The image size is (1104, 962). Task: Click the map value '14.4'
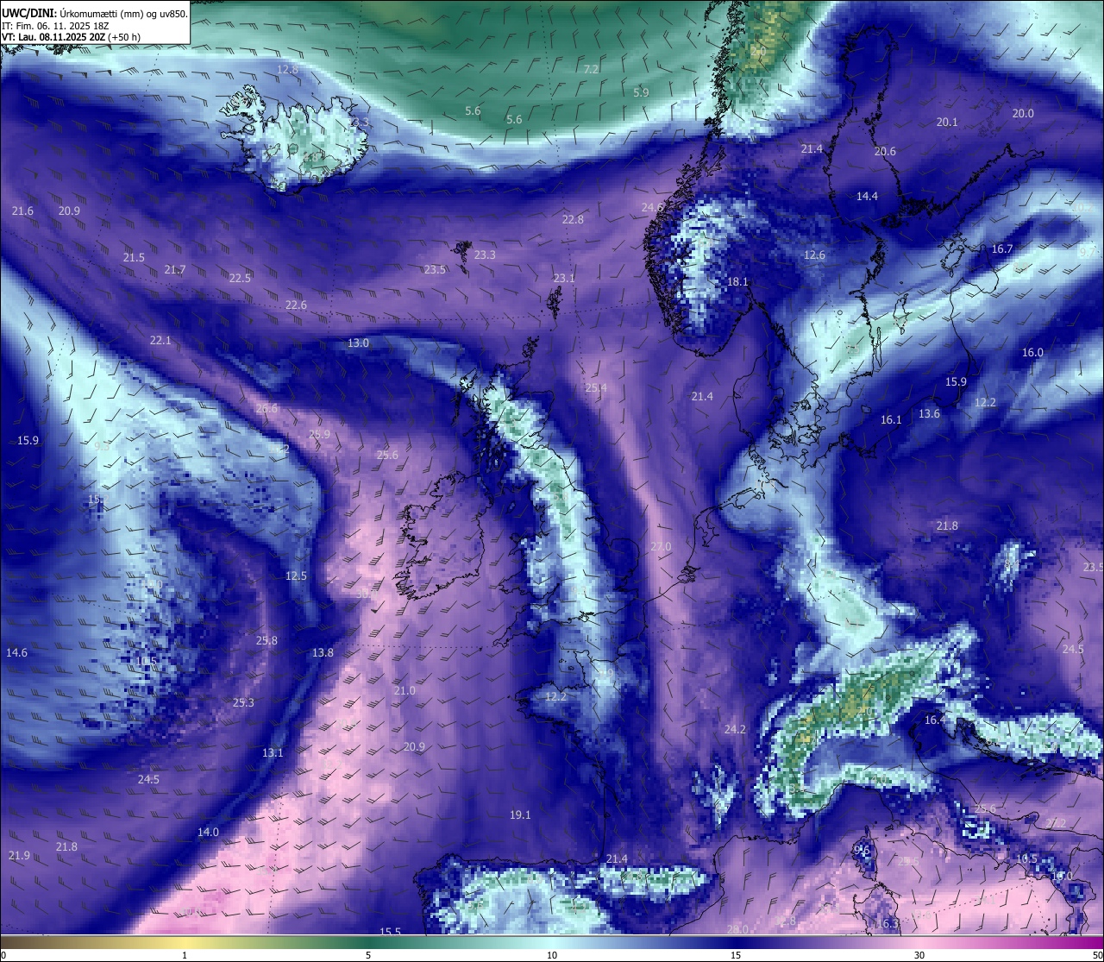(867, 197)
